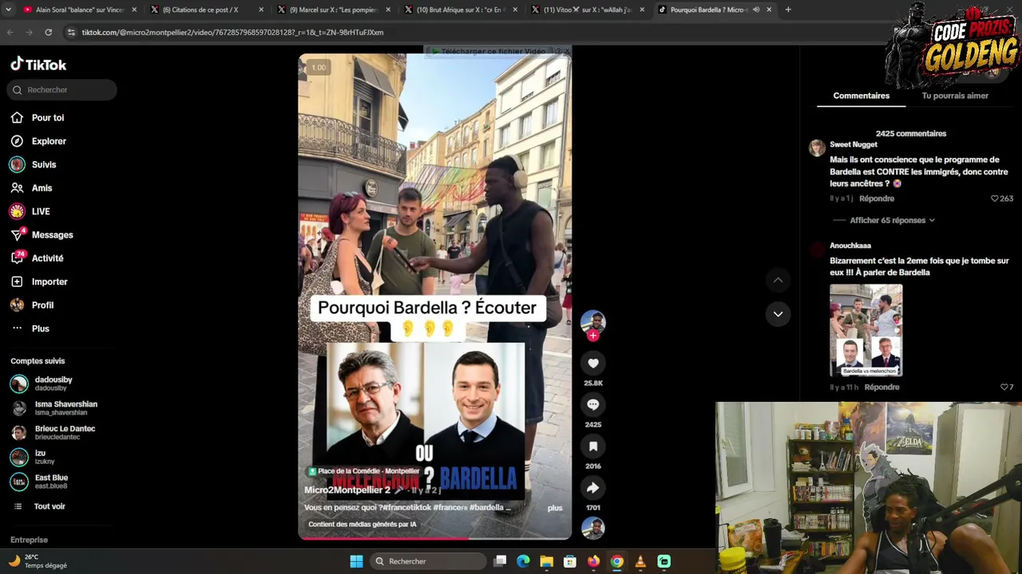Launch Firefox from the taskbar

[x=593, y=561]
